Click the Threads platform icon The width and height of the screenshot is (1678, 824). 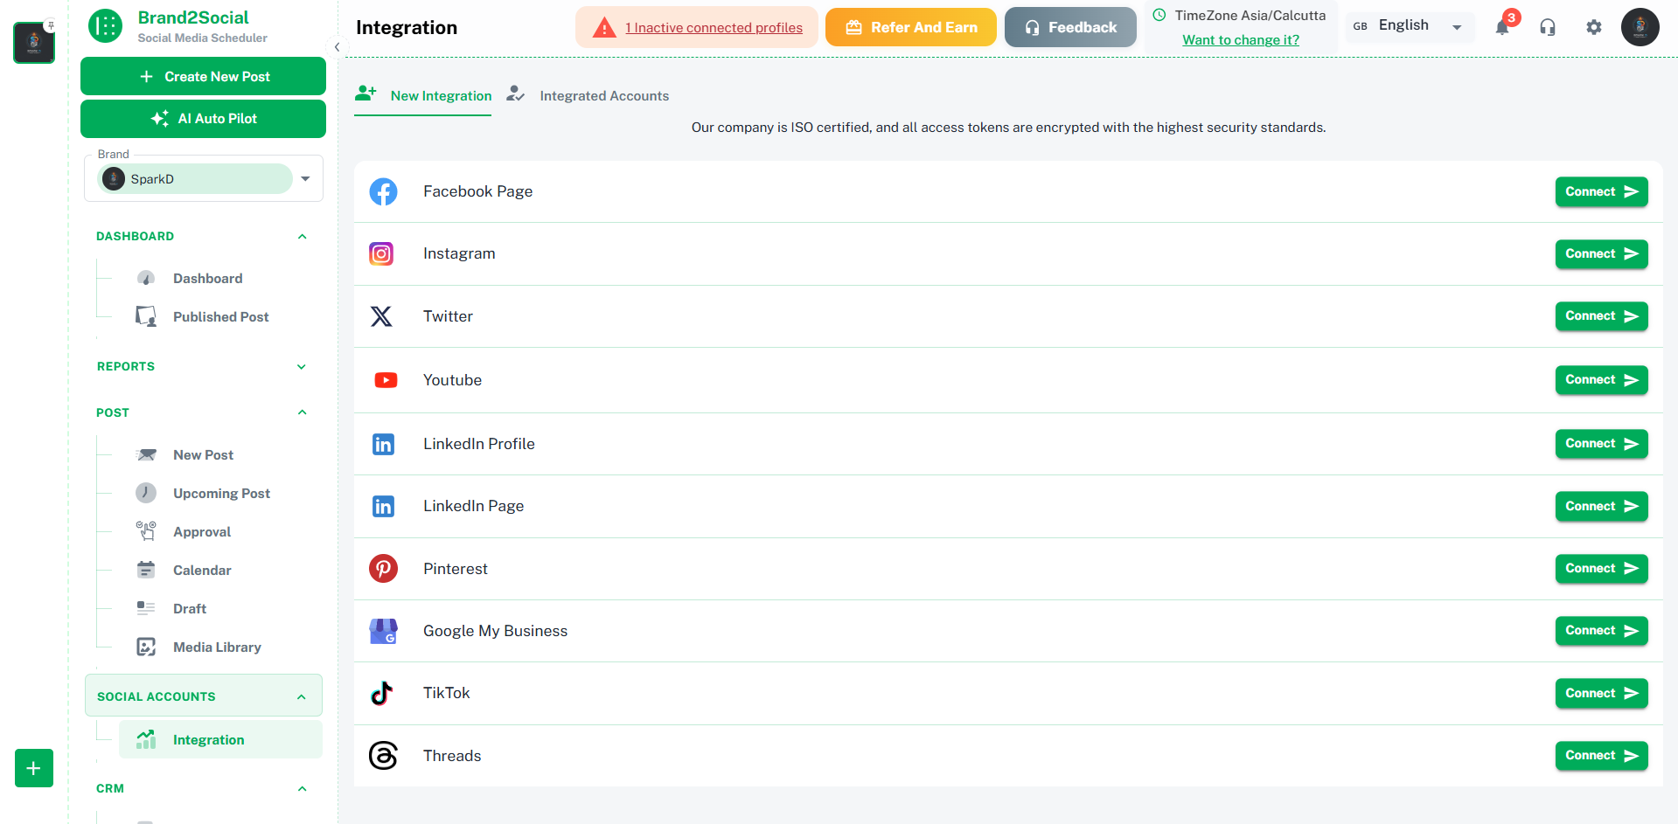383,755
